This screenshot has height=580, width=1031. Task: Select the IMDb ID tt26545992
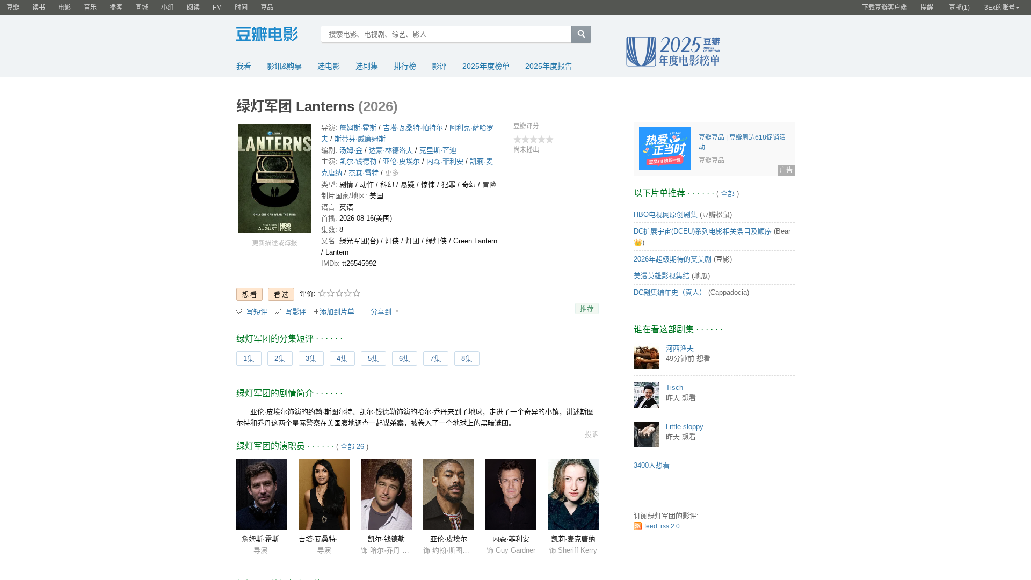[359, 264]
